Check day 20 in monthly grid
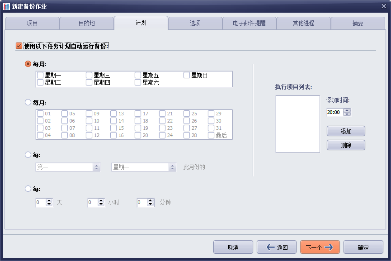The height and width of the screenshot is (261, 391). tap(138, 135)
